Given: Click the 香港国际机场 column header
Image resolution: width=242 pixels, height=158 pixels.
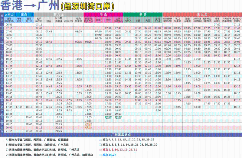Looking at the screenshot, I should point(9,20).
